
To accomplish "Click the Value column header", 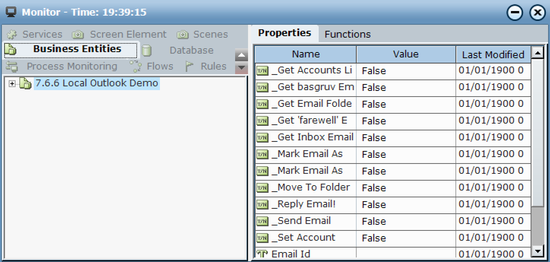I will coord(405,54).
